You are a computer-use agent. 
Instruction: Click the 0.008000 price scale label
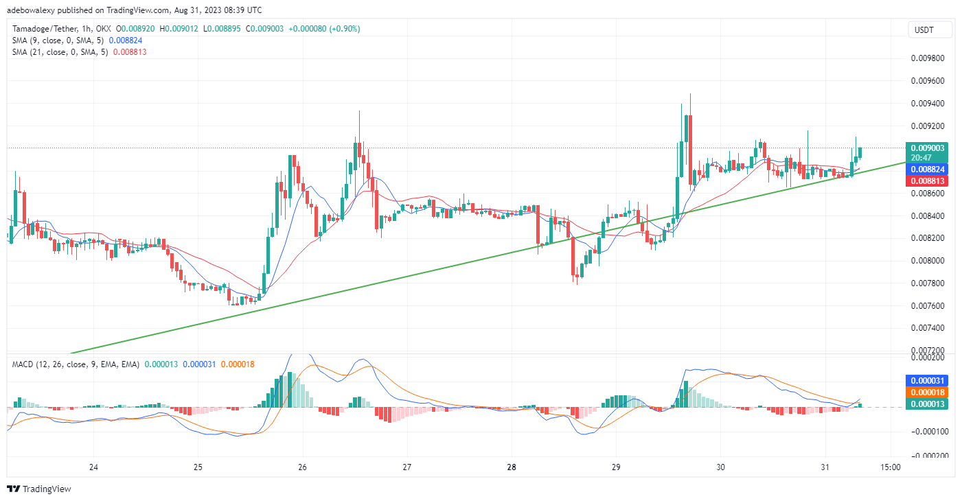928,261
